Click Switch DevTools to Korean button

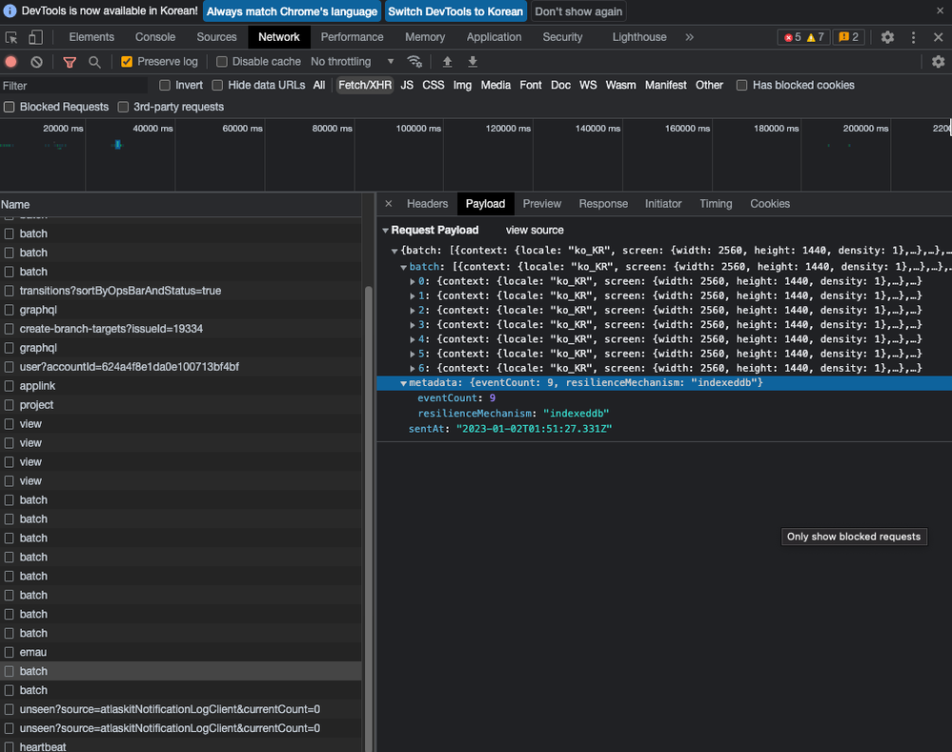[x=456, y=11]
